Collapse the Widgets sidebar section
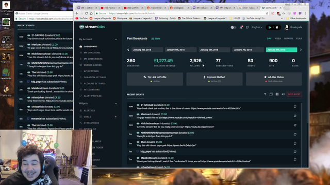 [x=115, y=103]
